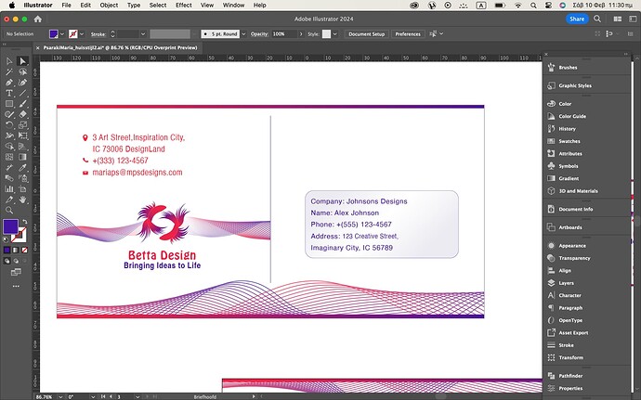Switch to the PsarakiMaria_huisstijl2.ai document tab
This screenshot has width=641, height=400.
tap(120, 48)
